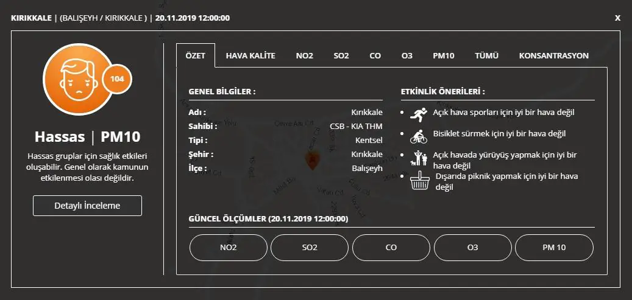Click the orange sad face air quality icon
Viewport: 632px width, 300px height.
[x=78, y=79]
